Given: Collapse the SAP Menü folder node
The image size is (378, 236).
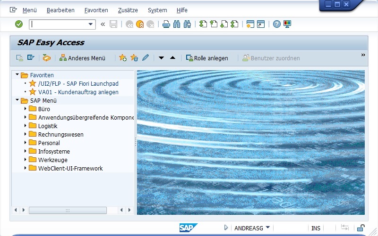Looking at the screenshot, I should tap(17, 100).
